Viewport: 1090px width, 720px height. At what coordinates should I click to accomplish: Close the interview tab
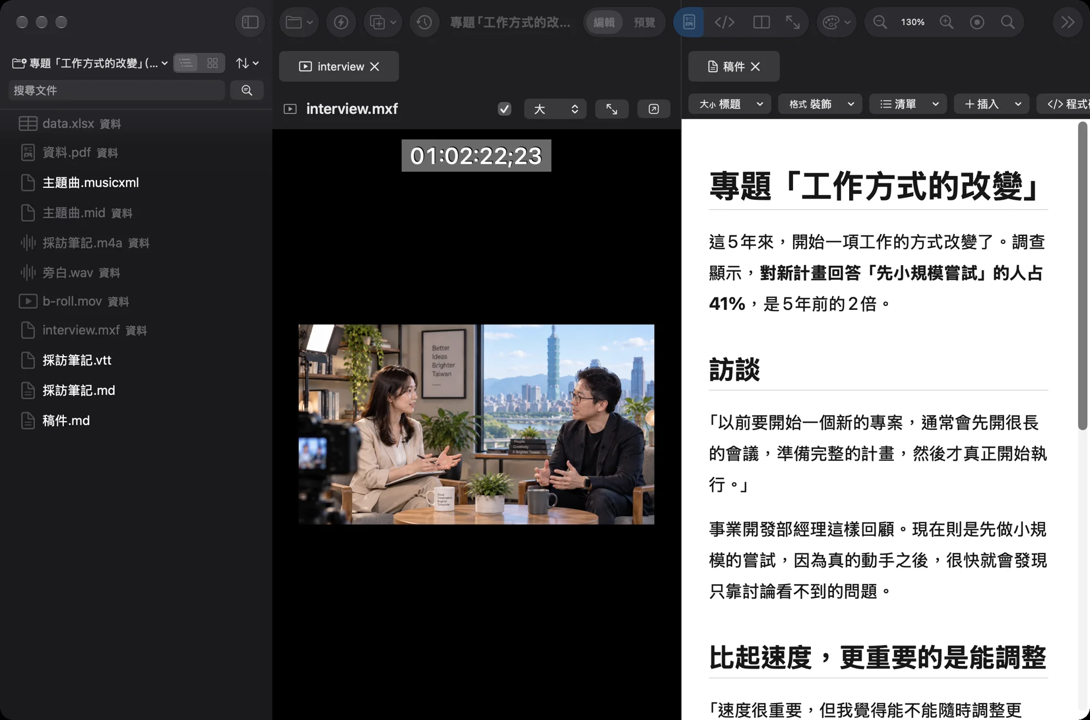[374, 66]
